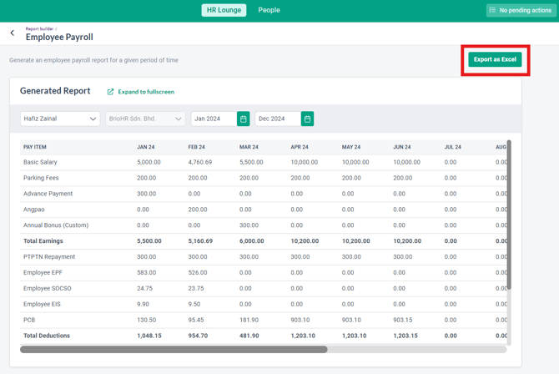
Task: Click the Expand to fullscreen icon
Action: pyautogui.click(x=111, y=92)
